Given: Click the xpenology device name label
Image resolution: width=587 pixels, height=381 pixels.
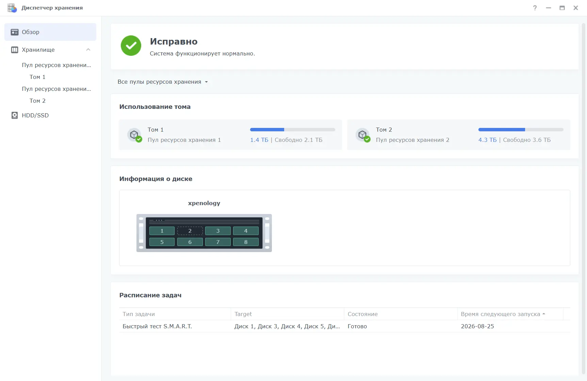Looking at the screenshot, I should (204, 203).
